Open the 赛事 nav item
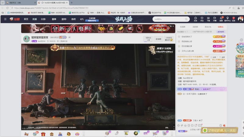The image size is (244, 137). click(54, 19)
